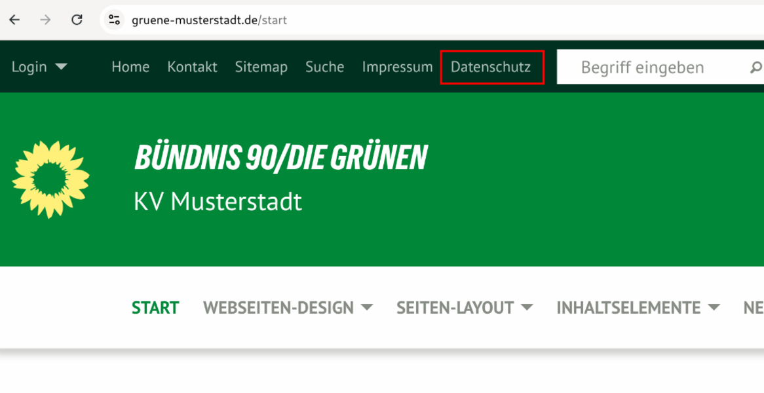This screenshot has width=764, height=393.
Task: Open site information icon in address bar
Action: coord(115,20)
